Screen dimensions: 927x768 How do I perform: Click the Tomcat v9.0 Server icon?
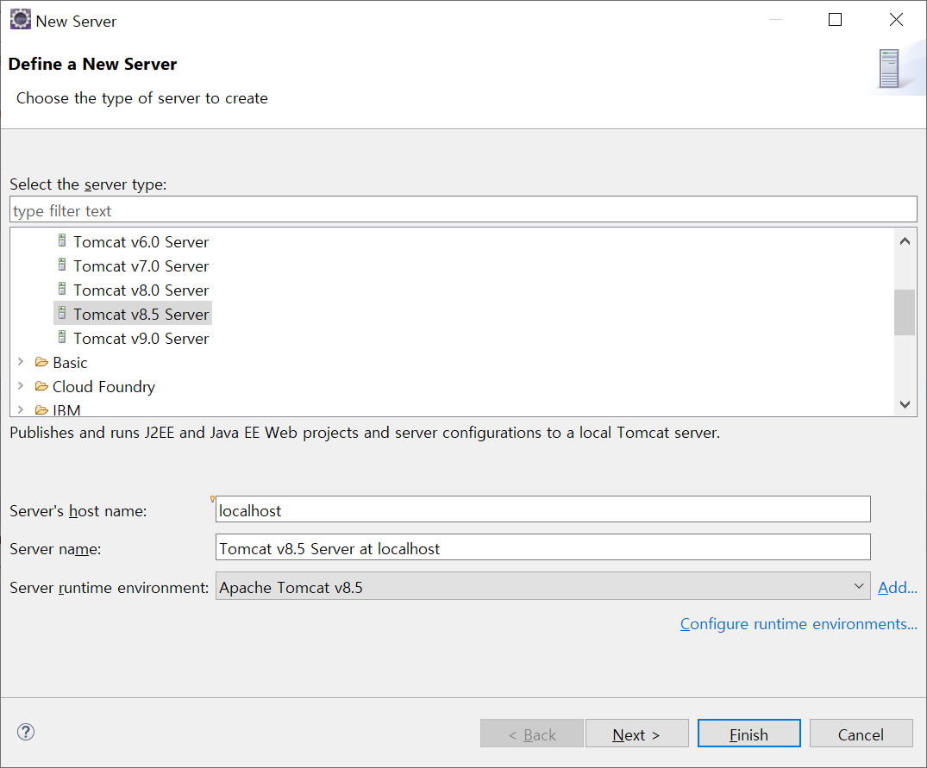coord(62,337)
